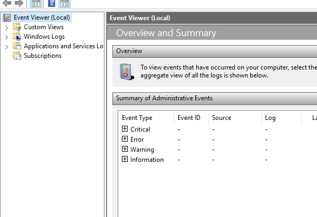The image size is (317, 217).
Task: Expand the Warning event type row
Action: pos(125,149)
